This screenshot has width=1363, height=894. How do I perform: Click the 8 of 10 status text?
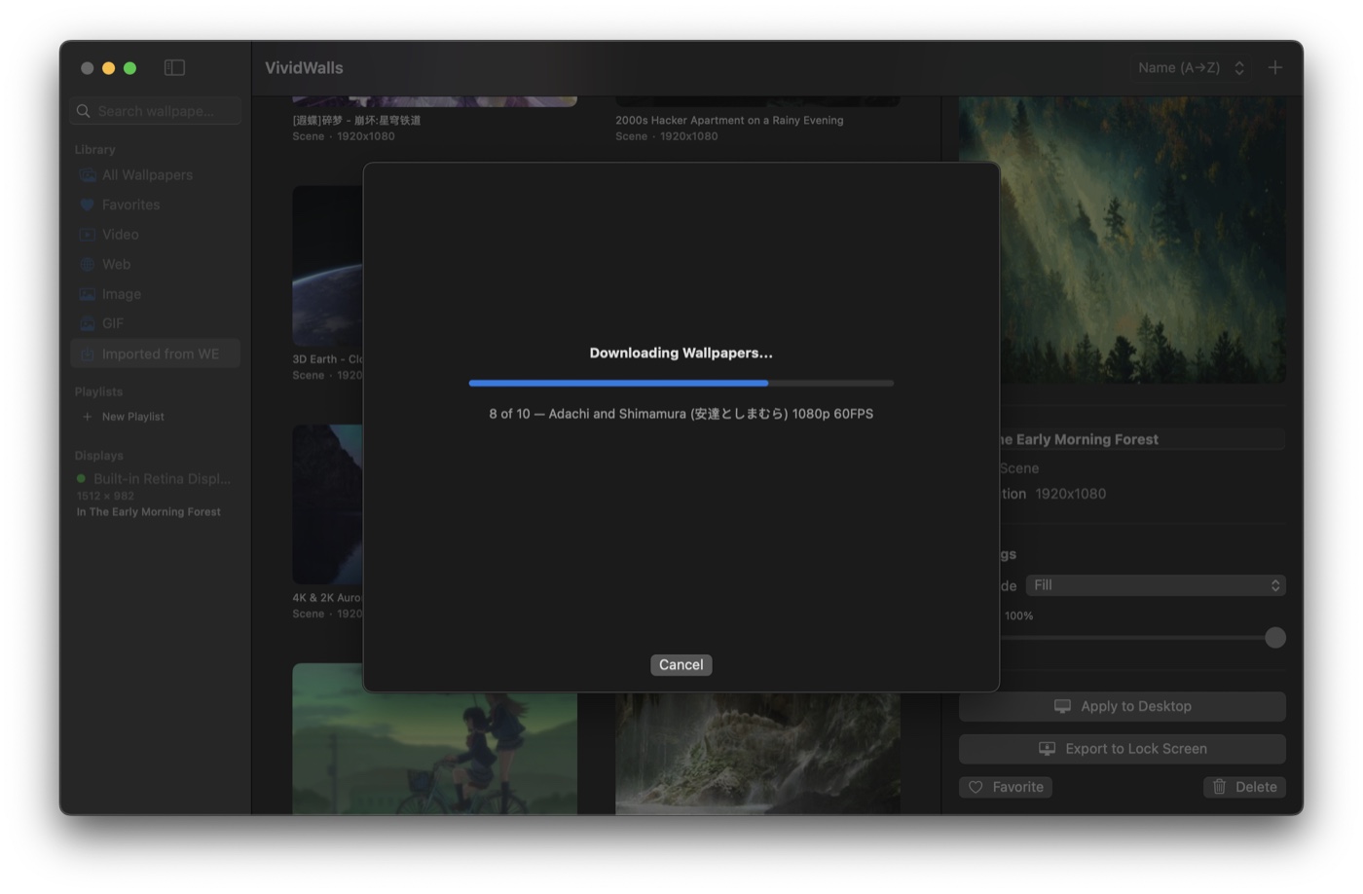[x=681, y=414]
